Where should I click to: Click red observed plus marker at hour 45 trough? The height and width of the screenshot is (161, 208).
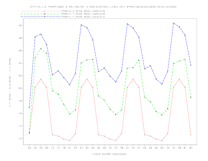pos(116,140)
